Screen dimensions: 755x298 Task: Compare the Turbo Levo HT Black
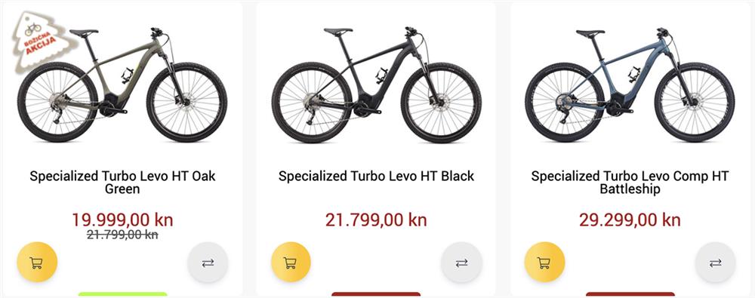pos(461,263)
